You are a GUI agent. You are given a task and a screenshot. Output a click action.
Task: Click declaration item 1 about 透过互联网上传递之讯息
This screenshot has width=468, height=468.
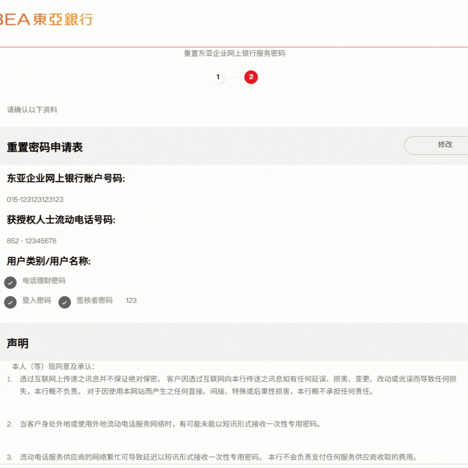[x=231, y=385]
